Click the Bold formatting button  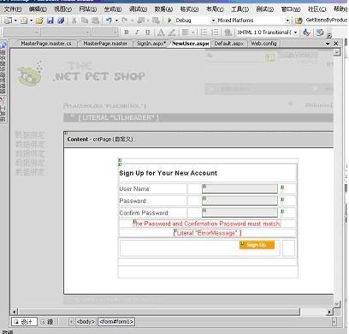pos(127,33)
